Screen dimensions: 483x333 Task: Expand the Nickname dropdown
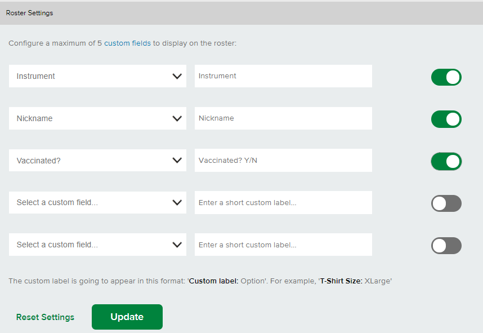coord(97,118)
